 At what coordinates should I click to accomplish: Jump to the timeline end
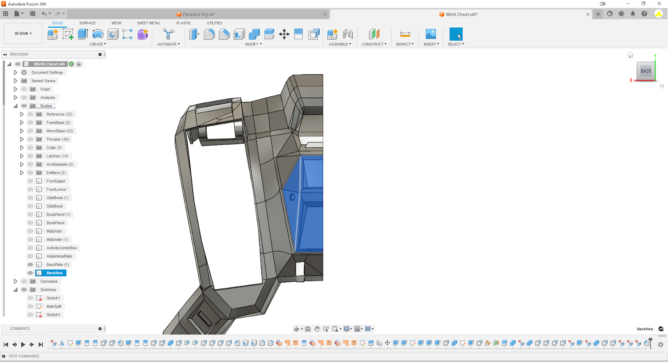pyautogui.click(x=40, y=344)
